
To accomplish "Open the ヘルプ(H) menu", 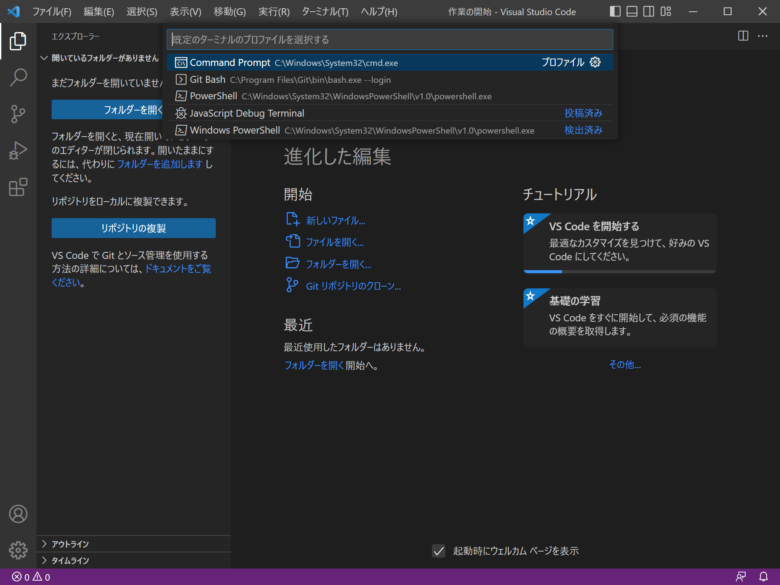I will click(379, 12).
